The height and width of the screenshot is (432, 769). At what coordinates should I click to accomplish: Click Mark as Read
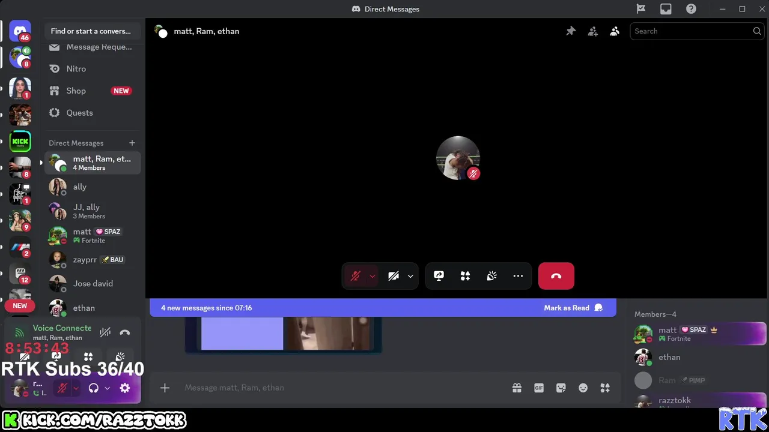573,308
